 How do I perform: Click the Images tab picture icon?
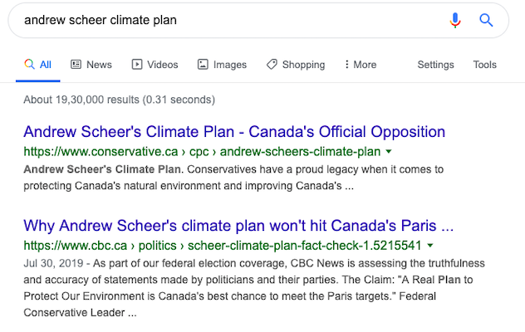[x=203, y=64]
